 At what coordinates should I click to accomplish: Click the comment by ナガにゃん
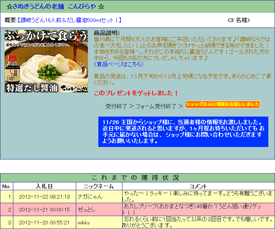197,197
